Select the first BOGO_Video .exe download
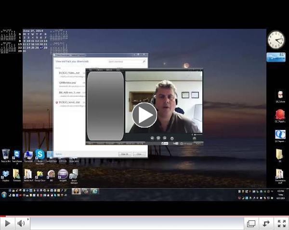Image resolution: width=289 pixels, height=230 pixels. point(69,73)
